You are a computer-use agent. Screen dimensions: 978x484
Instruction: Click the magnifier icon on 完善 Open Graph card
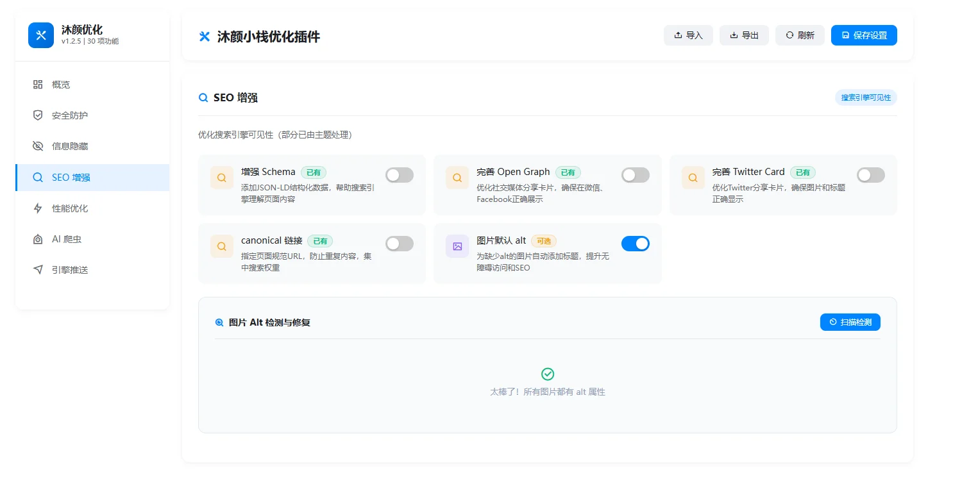(457, 178)
